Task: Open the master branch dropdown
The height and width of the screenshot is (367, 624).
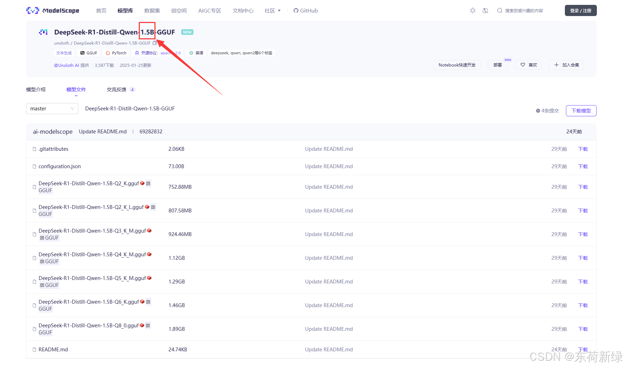Action: (52, 109)
